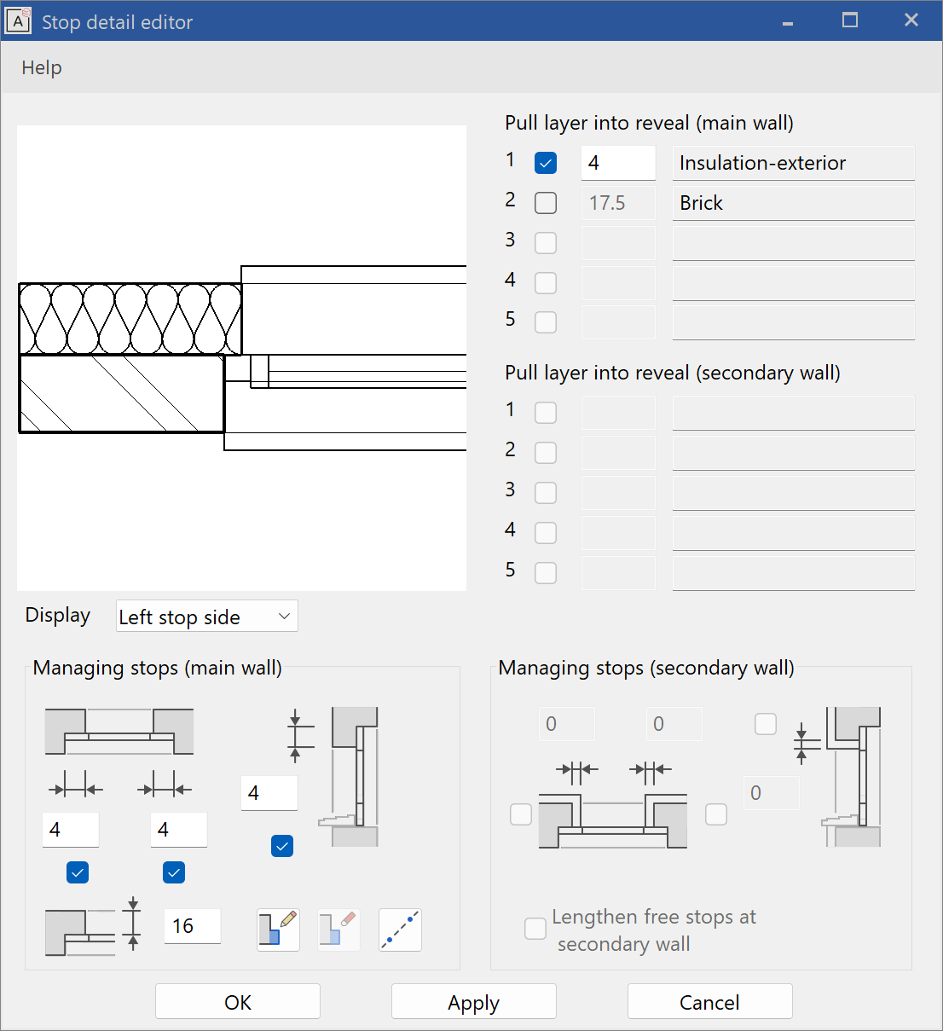Click the OK button
The image size is (943, 1031).
coord(238,1002)
